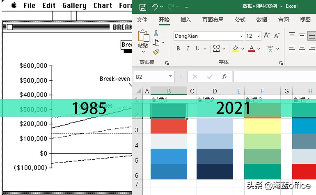Switch to the 插入 ribbon tab
Image resolution: width=316 pixels, height=195 pixels.
point(185,20)
